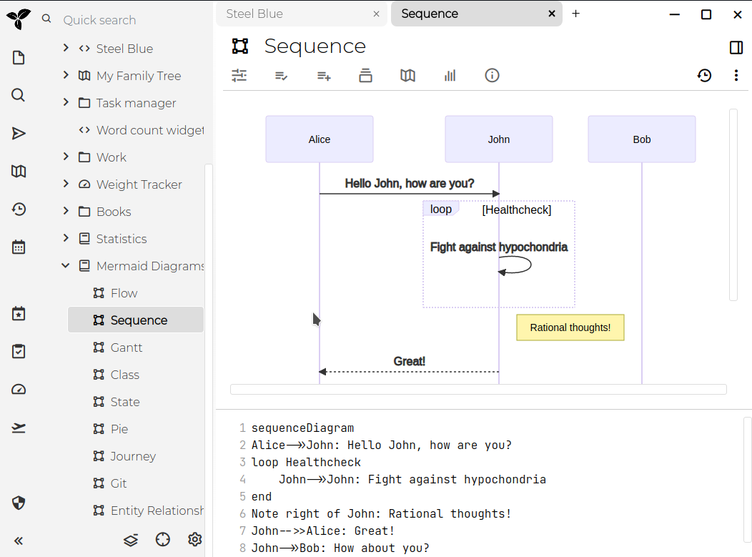Expand the My Family Tree note

pyautogui.click(x=66, y=75)
